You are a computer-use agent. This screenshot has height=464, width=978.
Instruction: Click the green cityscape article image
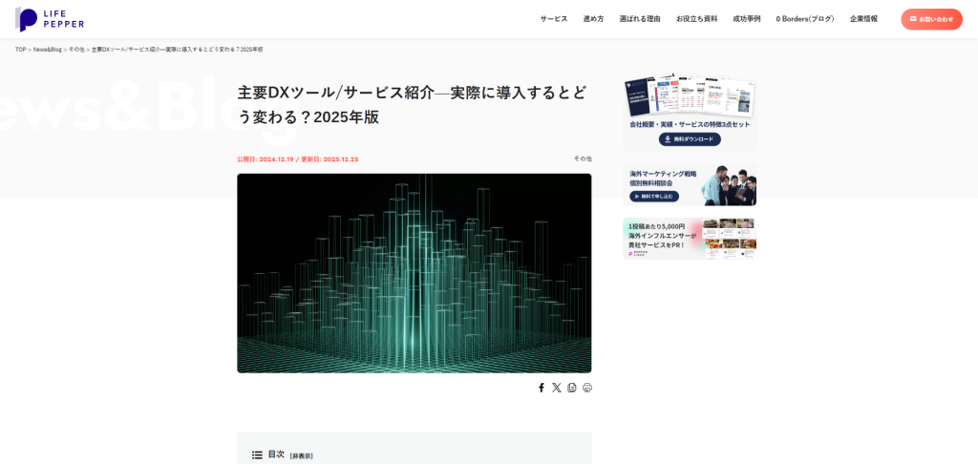(415, 273)
